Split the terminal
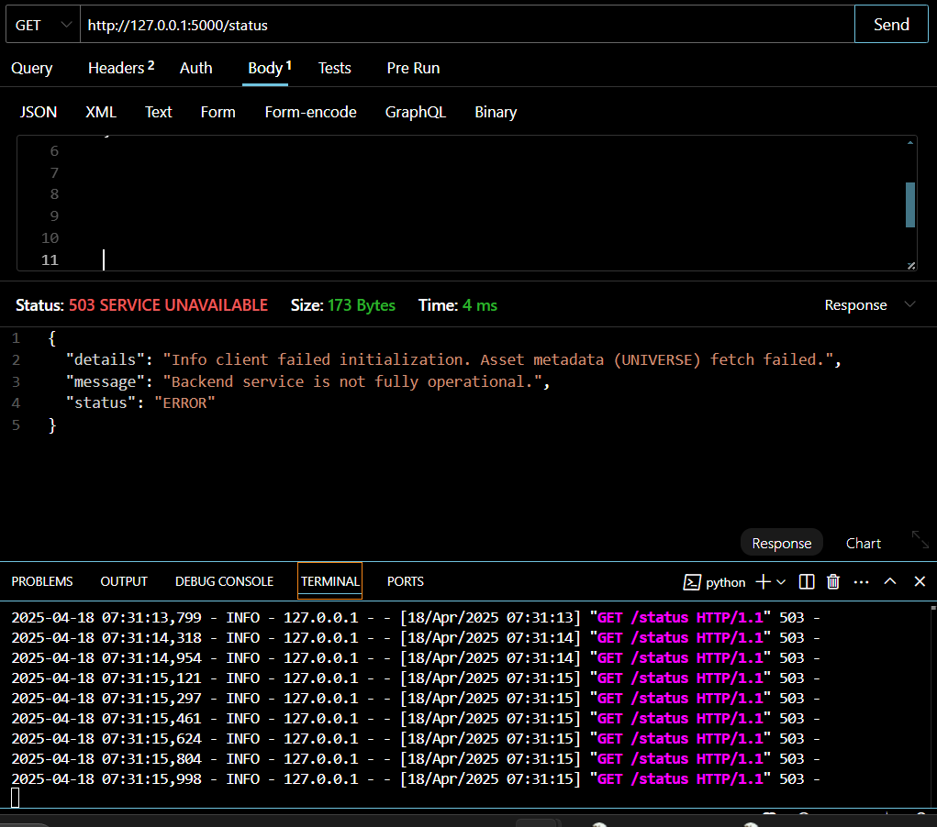 (806, 581)
